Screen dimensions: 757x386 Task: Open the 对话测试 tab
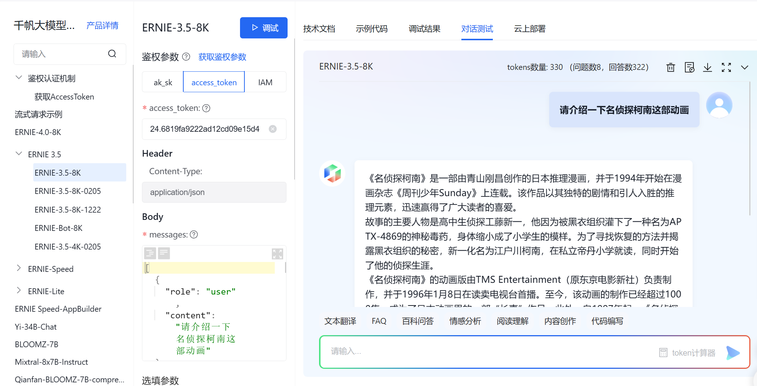point(477,29)
